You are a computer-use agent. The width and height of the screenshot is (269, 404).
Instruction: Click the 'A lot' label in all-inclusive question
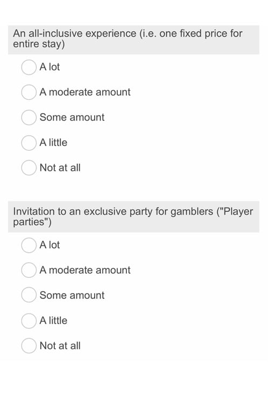pos(49,67)
